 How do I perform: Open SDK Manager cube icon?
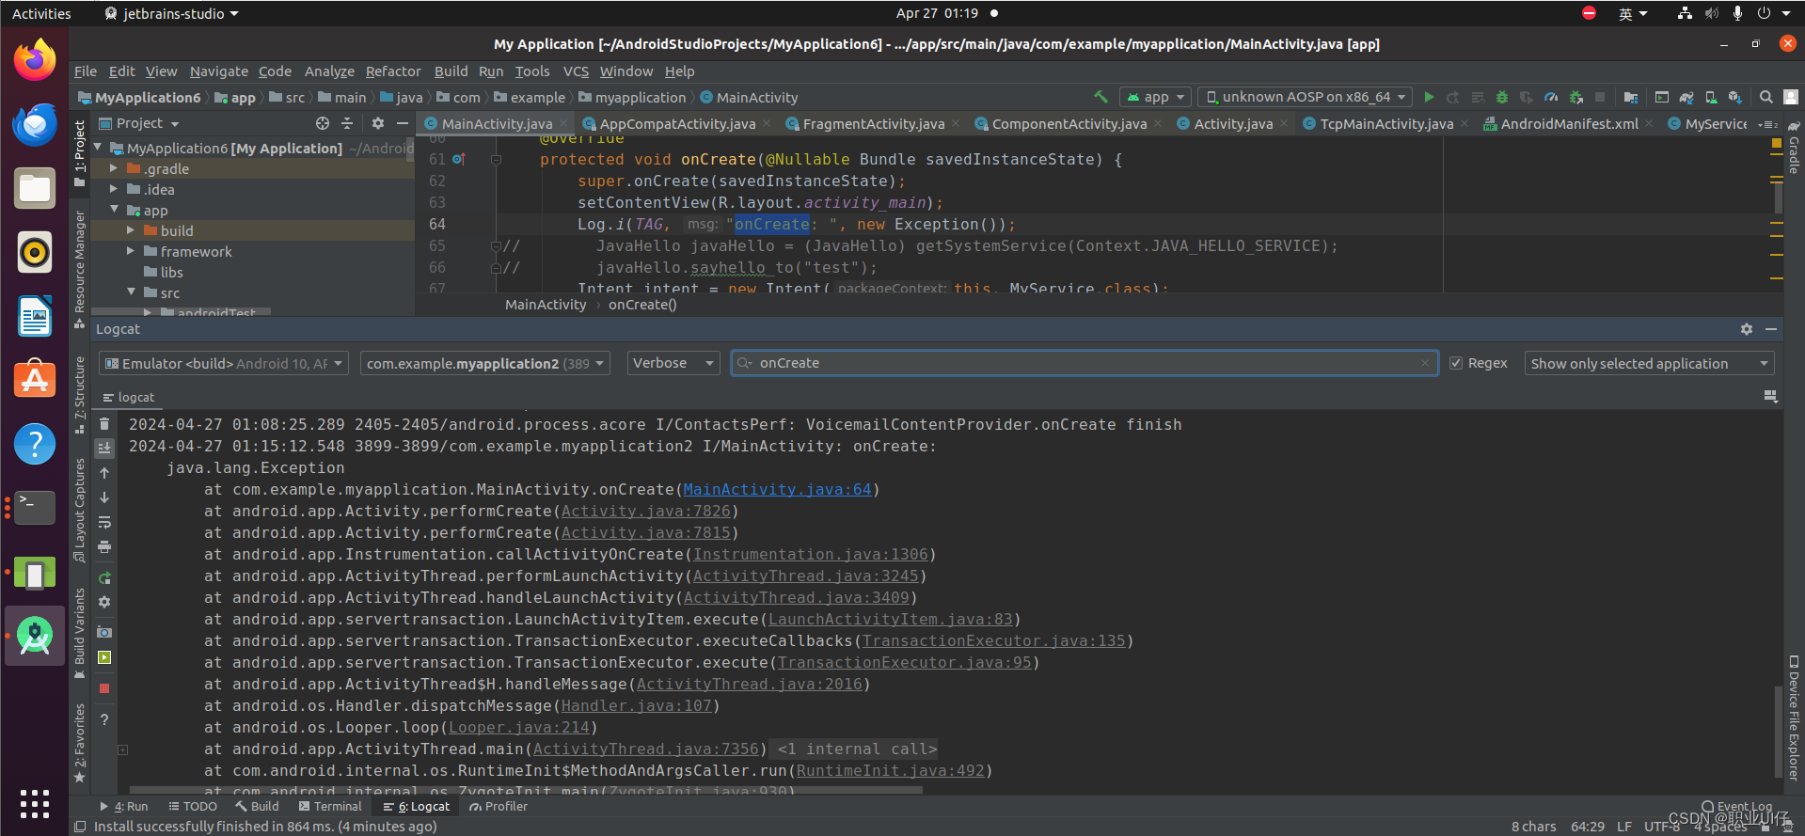(1735, 97)
